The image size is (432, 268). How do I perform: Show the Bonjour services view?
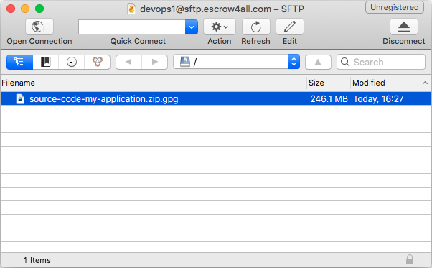pyautogui.click(x=98, y=62)
